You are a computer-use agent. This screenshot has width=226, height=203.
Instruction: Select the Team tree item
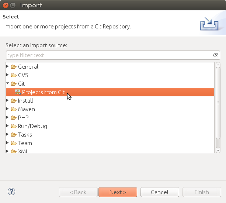pyautogui.click(x=25, y=143)
